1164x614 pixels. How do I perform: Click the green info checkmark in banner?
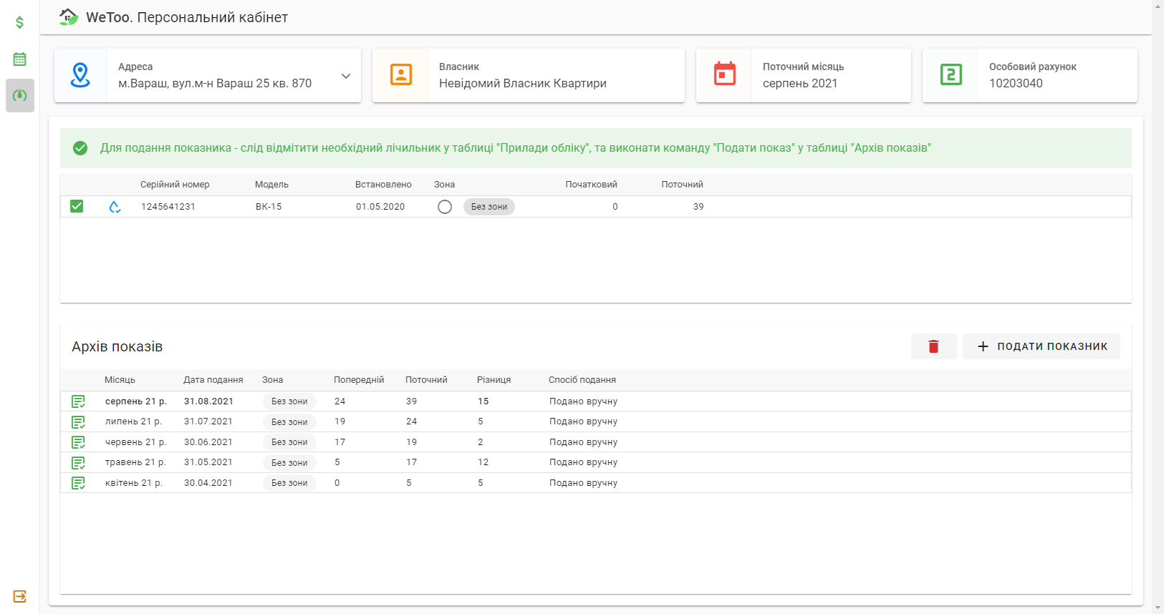pos(80,148)
